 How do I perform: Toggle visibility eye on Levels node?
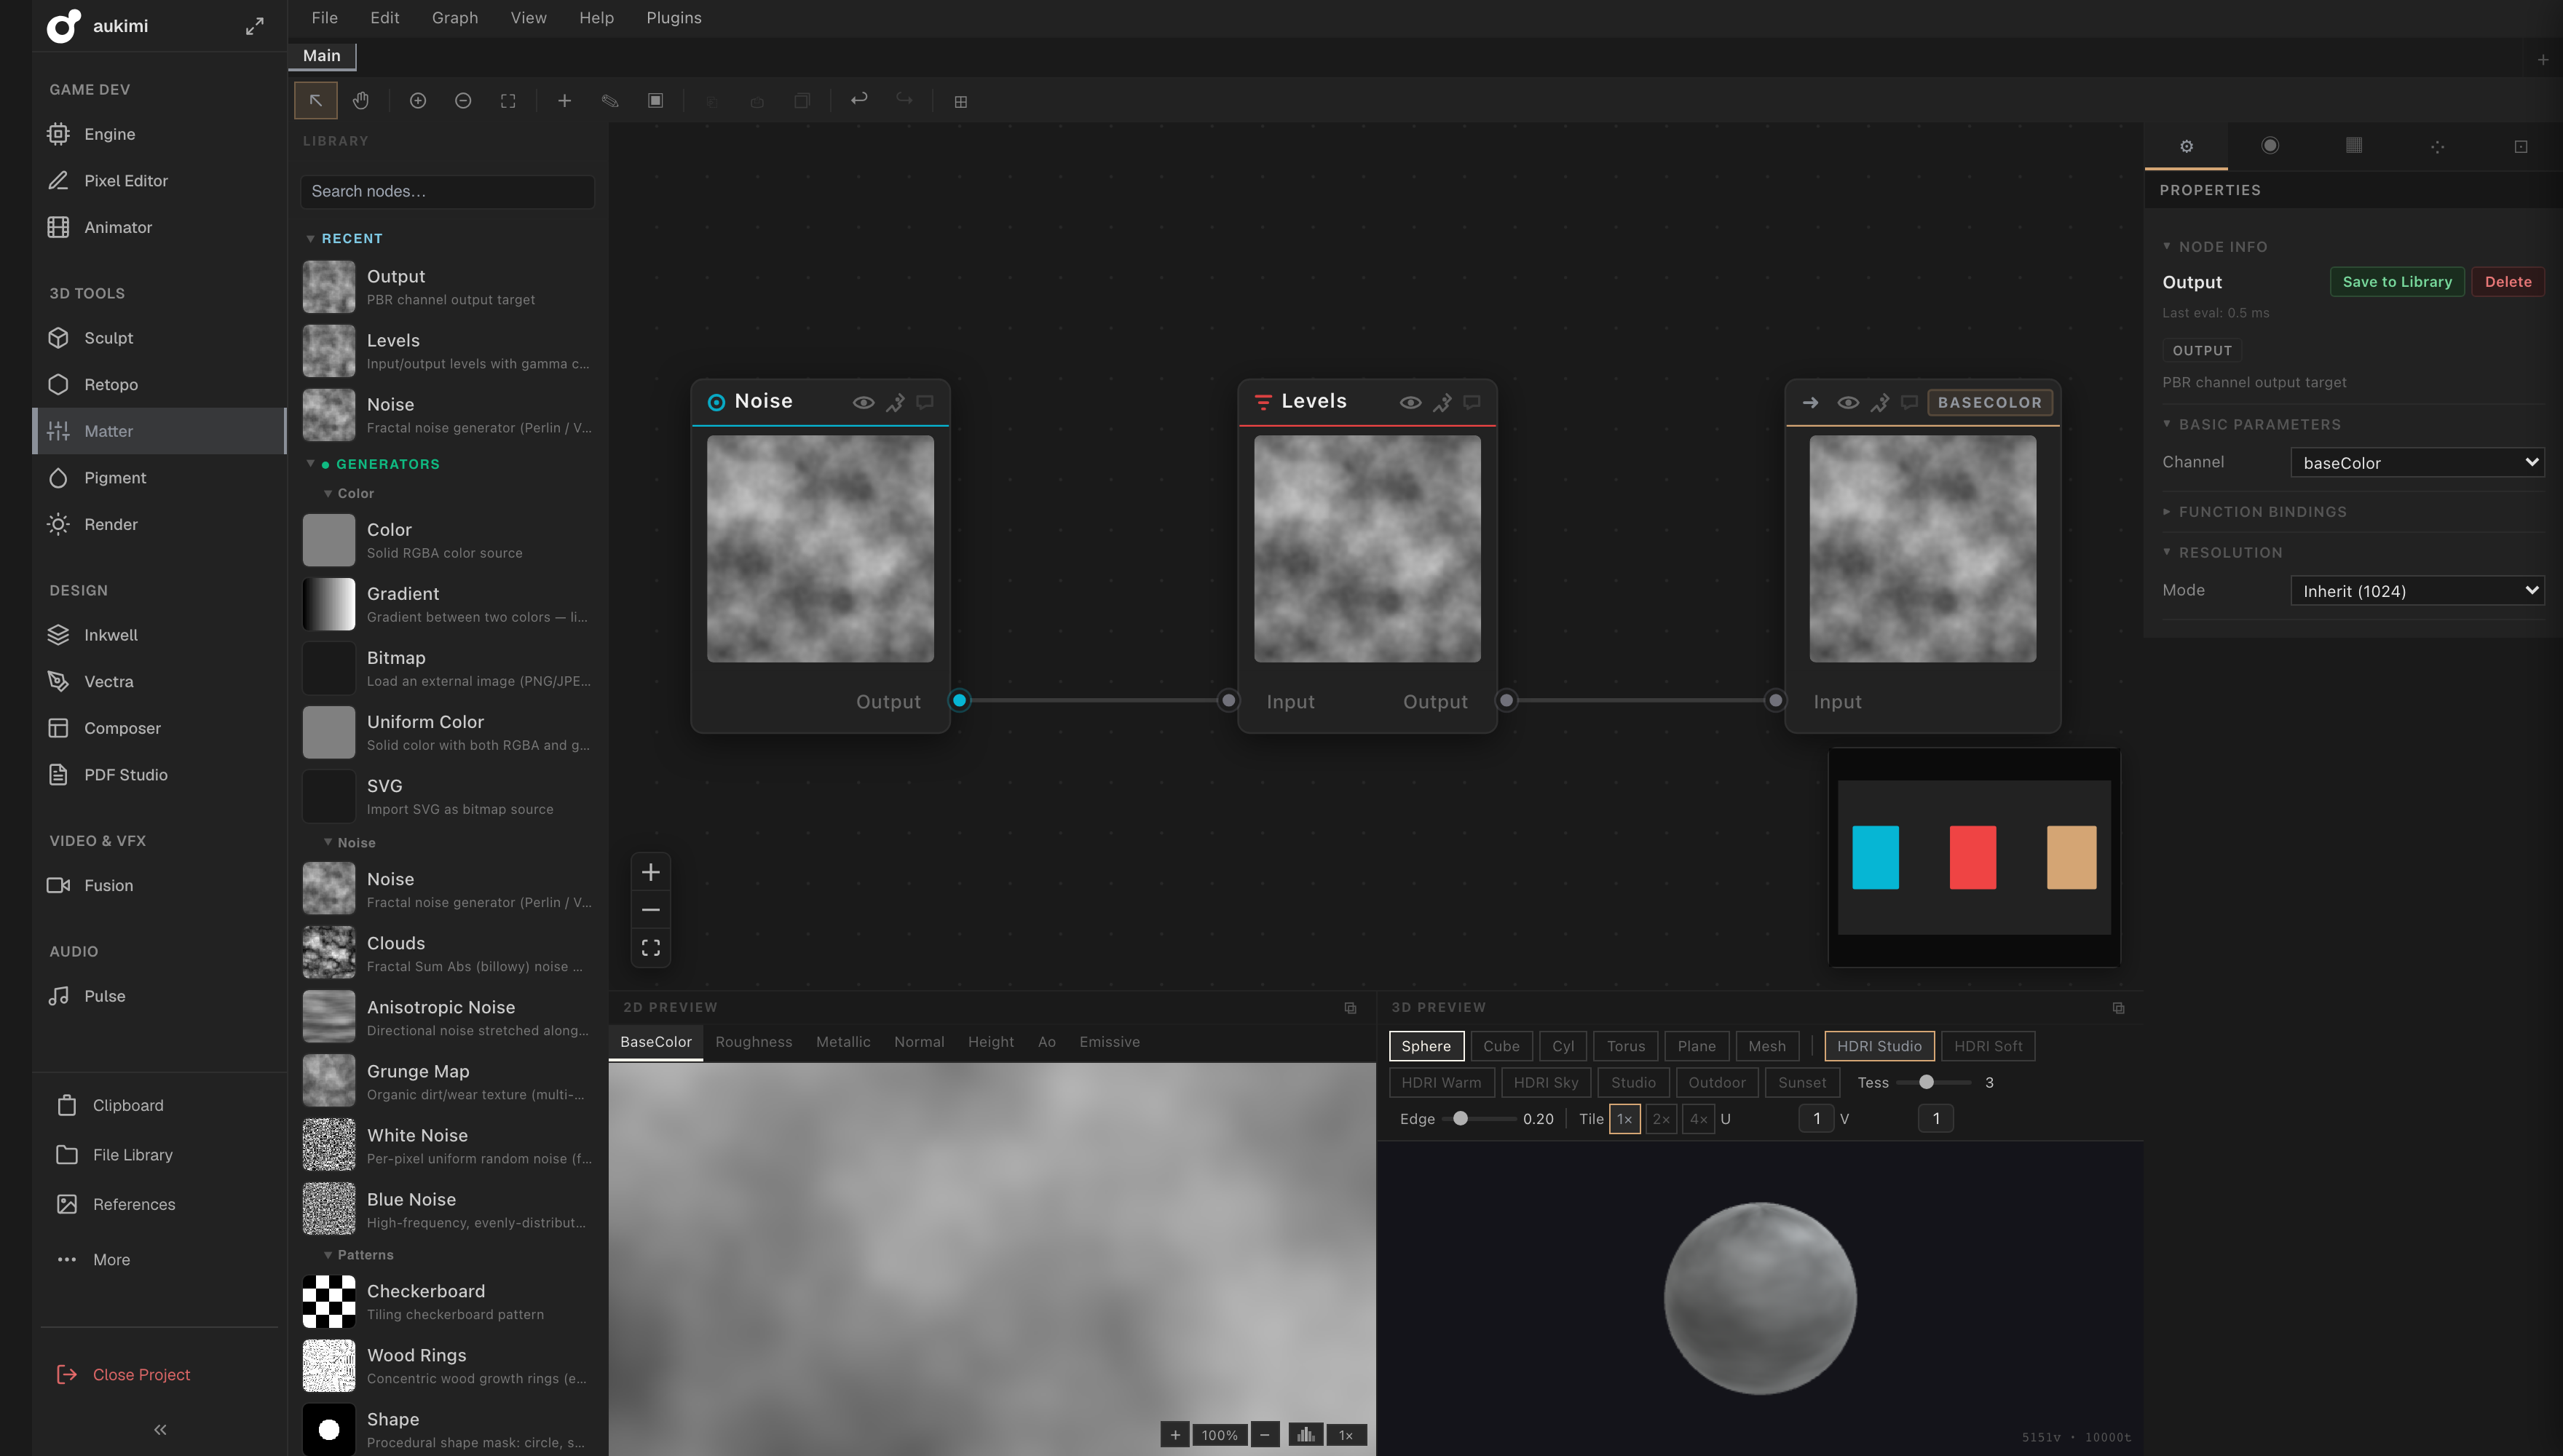(x=1410, y=402)
